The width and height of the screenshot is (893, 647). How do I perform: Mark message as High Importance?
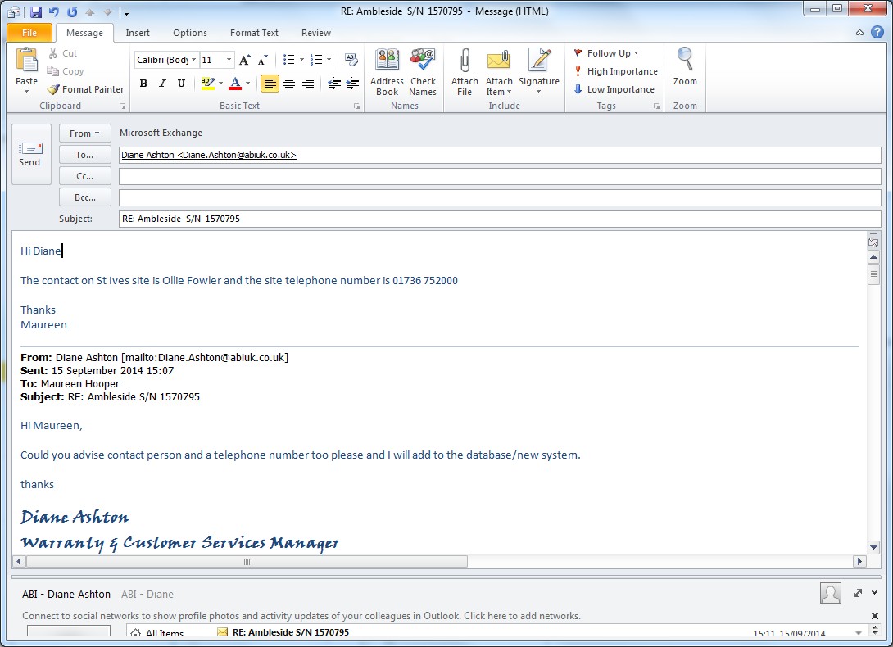[615, 71]
